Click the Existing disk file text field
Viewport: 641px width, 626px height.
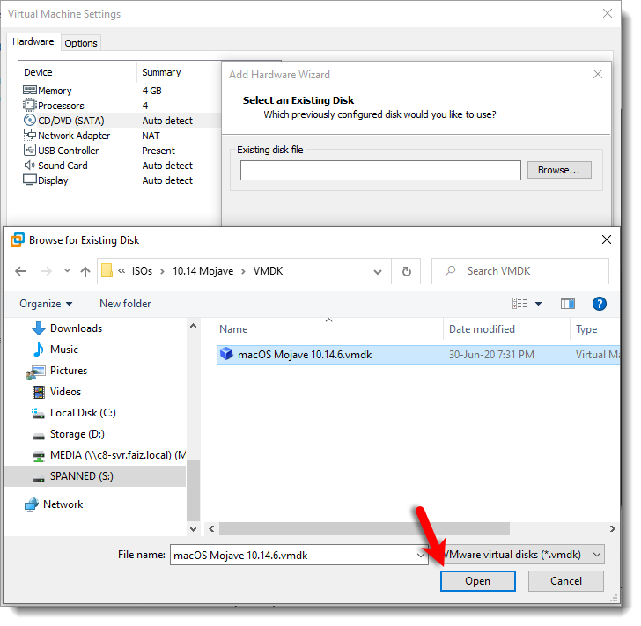380,170
